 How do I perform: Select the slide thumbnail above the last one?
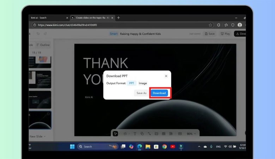(40, 100)
